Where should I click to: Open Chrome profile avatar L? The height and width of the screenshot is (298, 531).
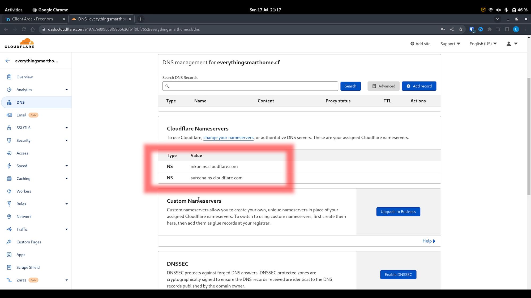tap(516, 29)
